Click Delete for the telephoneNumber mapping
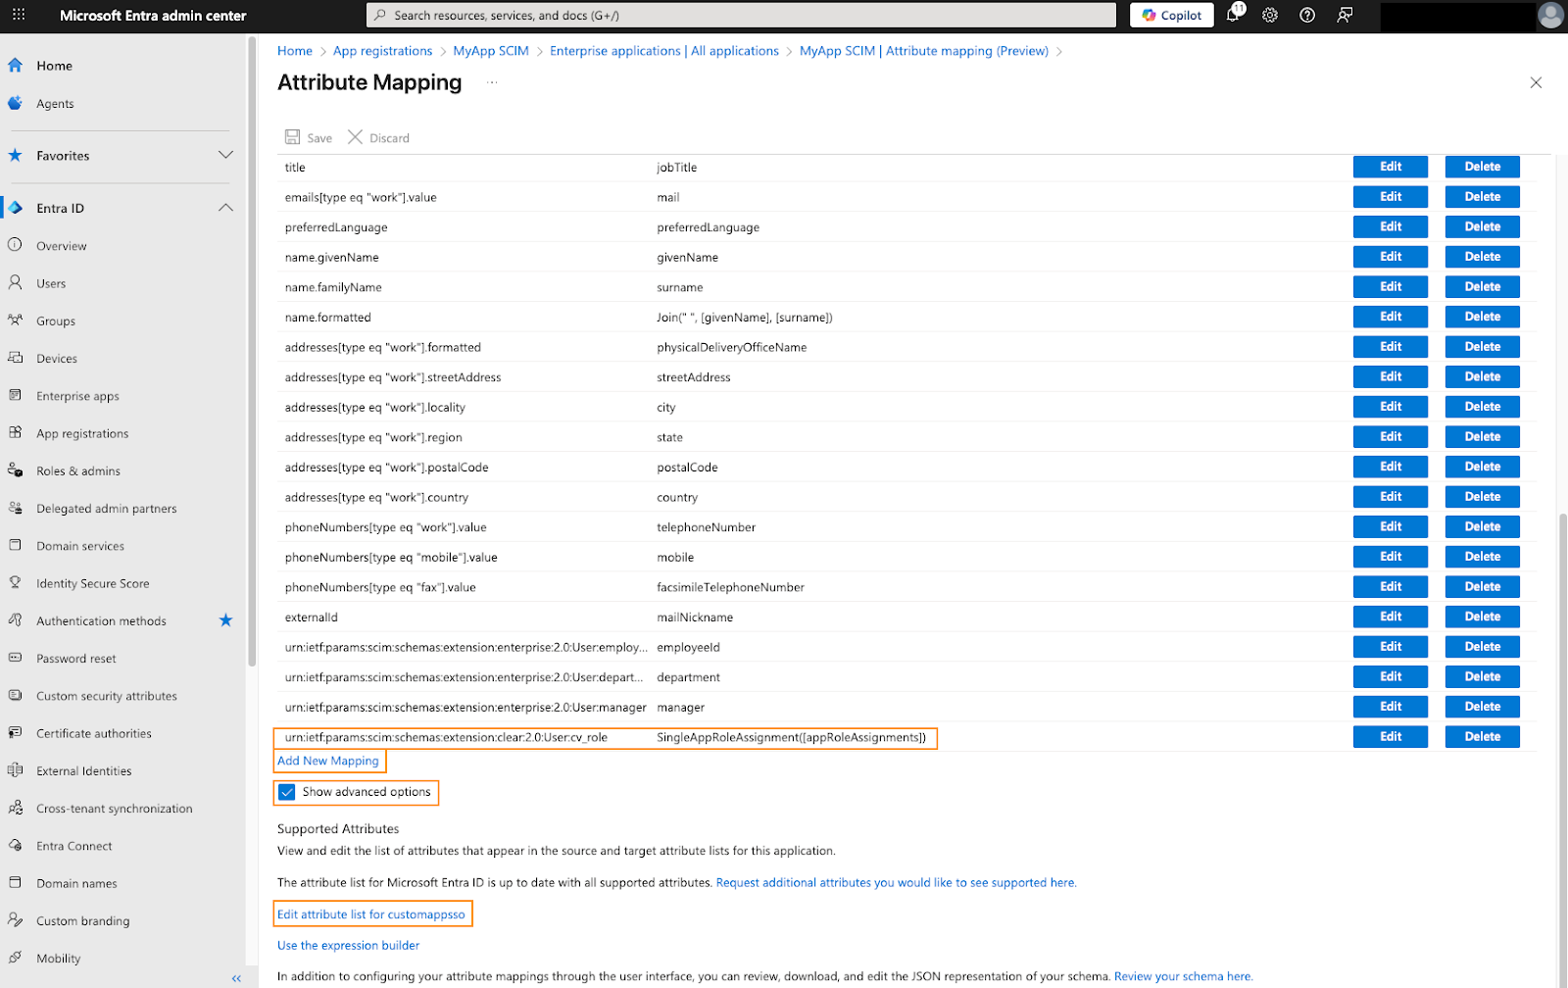This screenshot has width=1568, height=988. pos(1483,526)
